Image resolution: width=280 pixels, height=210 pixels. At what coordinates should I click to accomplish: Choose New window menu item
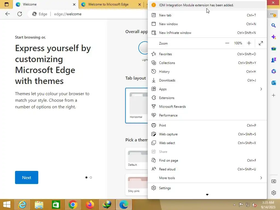point(207,24)
